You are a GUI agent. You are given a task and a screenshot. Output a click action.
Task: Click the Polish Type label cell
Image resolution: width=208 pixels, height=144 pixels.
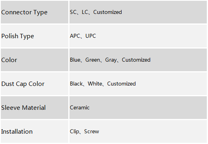(35, 36)
